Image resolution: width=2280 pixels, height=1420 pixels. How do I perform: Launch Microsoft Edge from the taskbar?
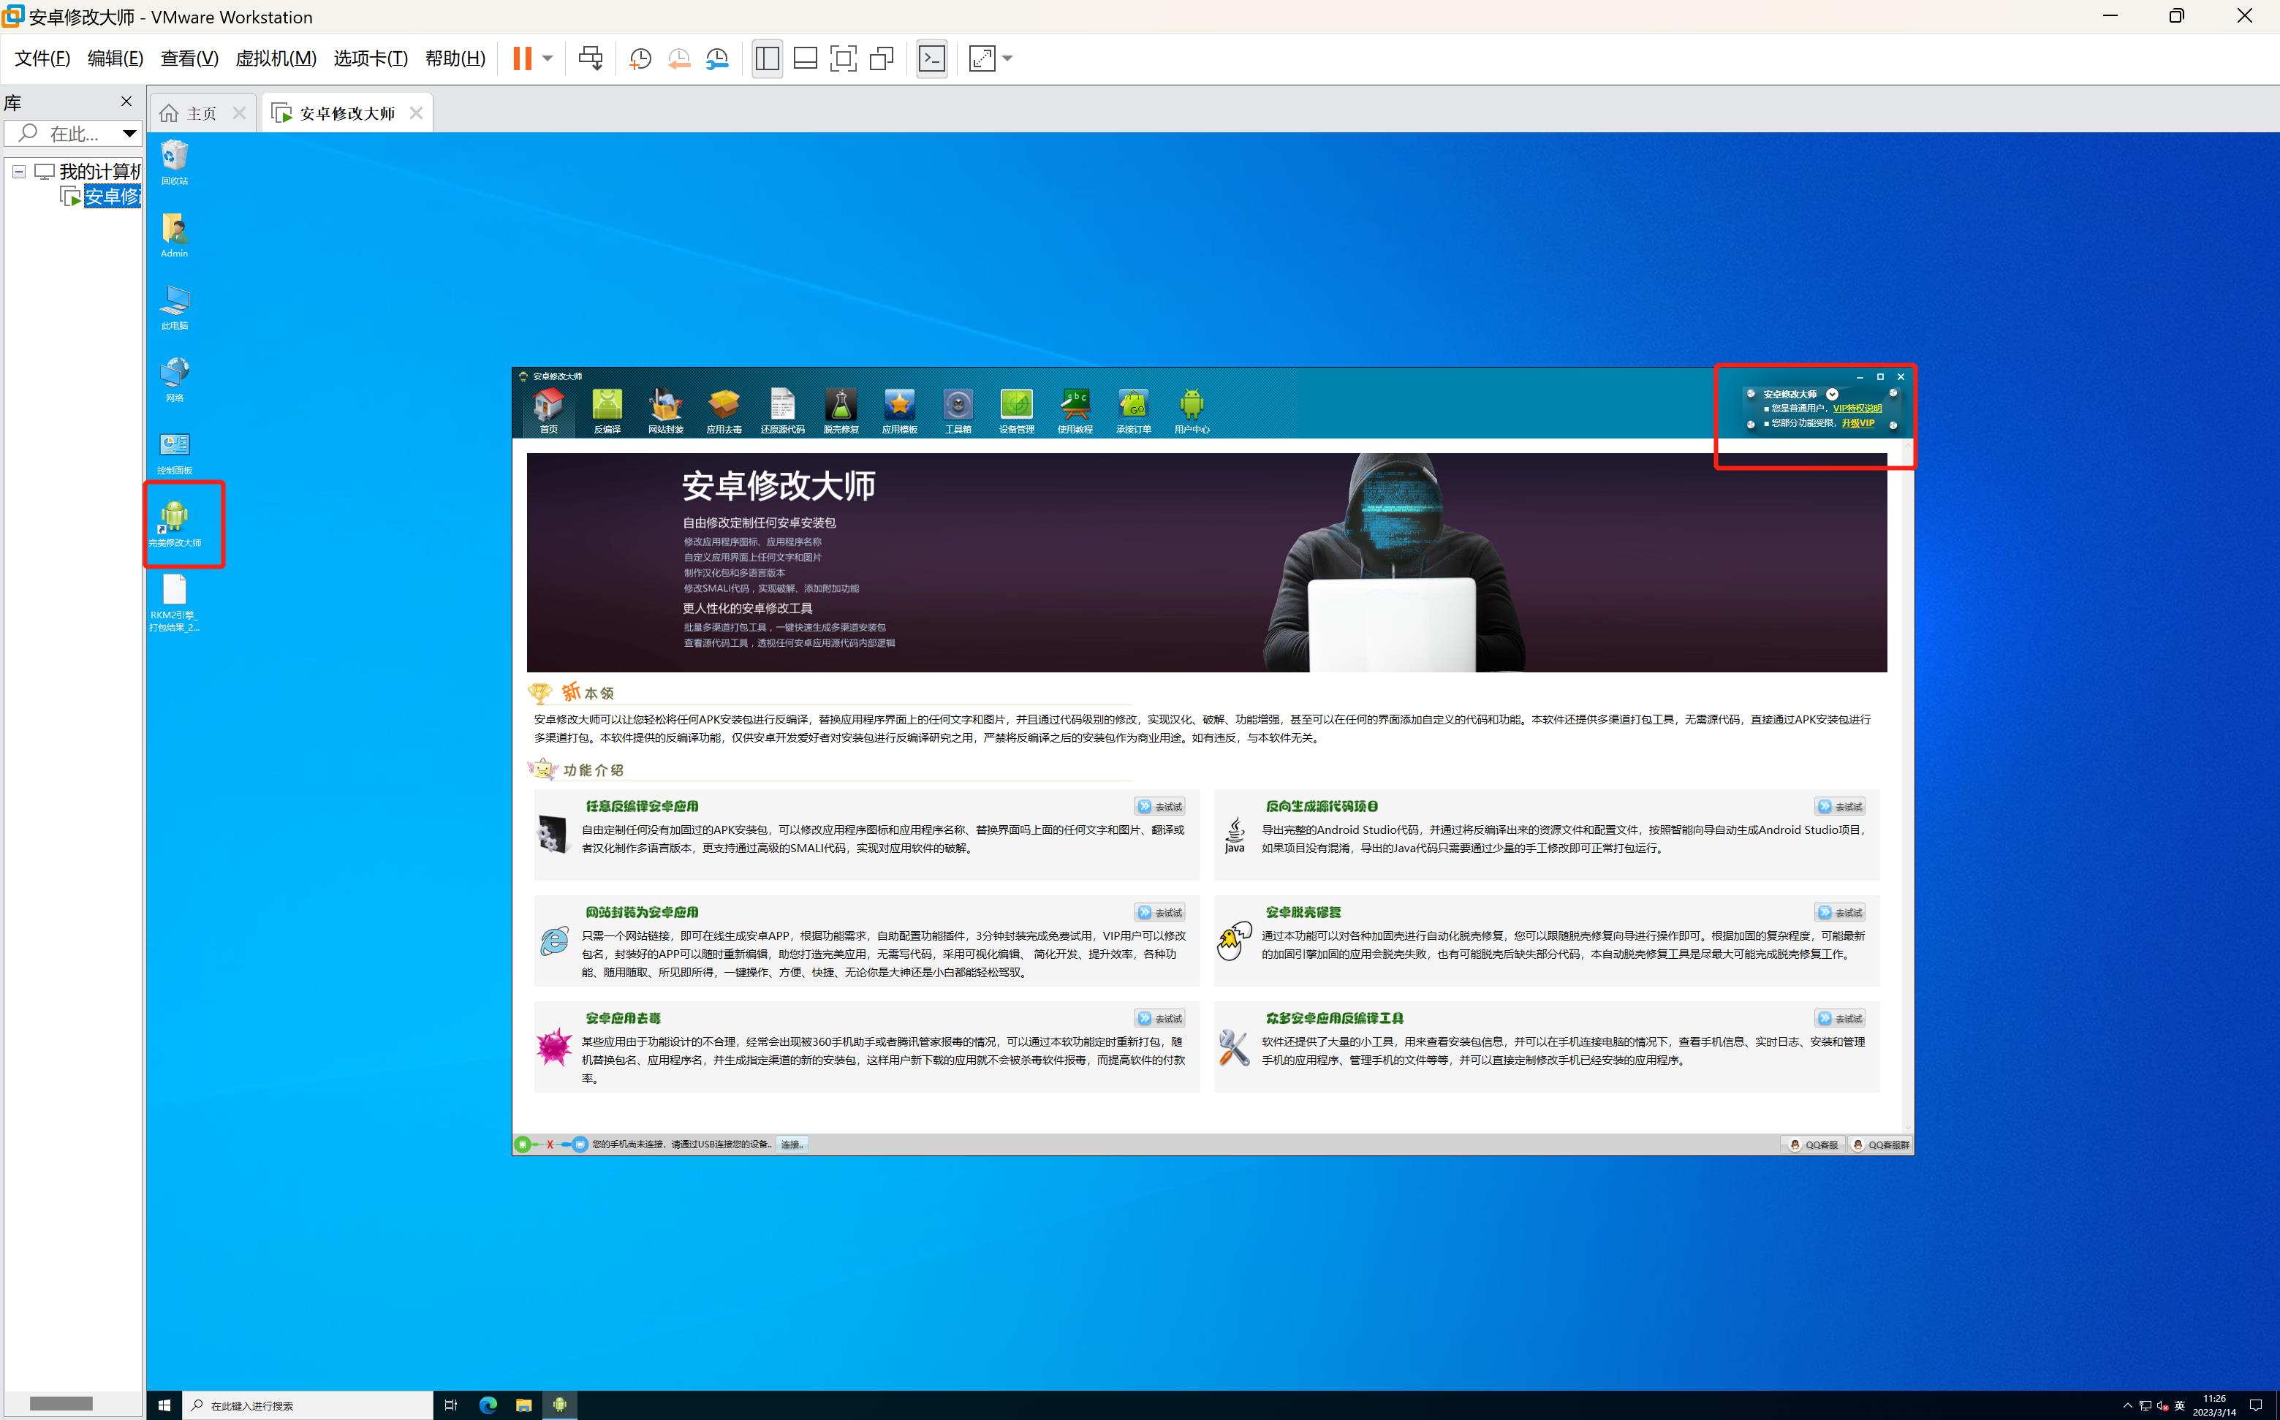point(488,1405)
